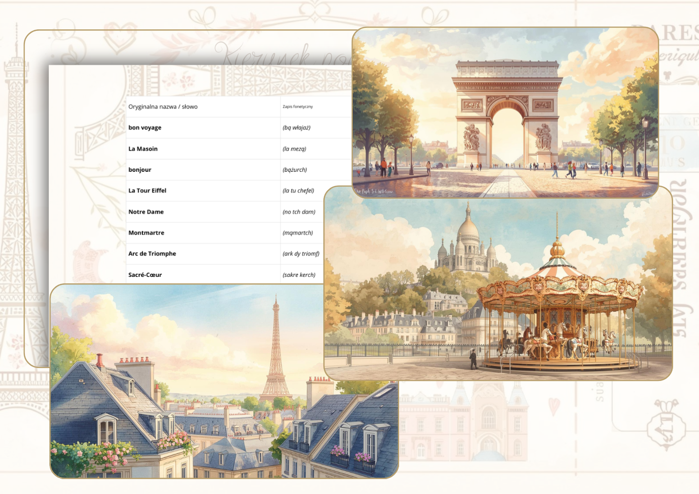Click the carousel in the illustration
Image resolution: width=699 pixels, height=494 pixels.
coord(557,309)
